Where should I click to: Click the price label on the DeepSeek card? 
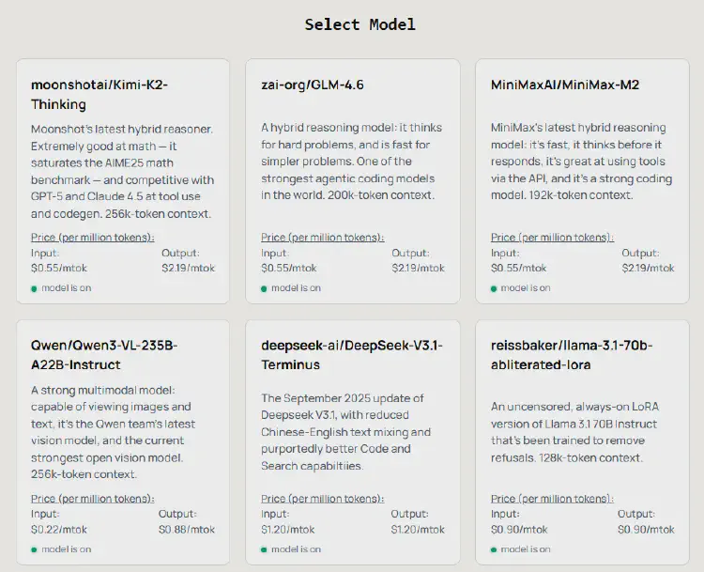(x=323, y=499)
